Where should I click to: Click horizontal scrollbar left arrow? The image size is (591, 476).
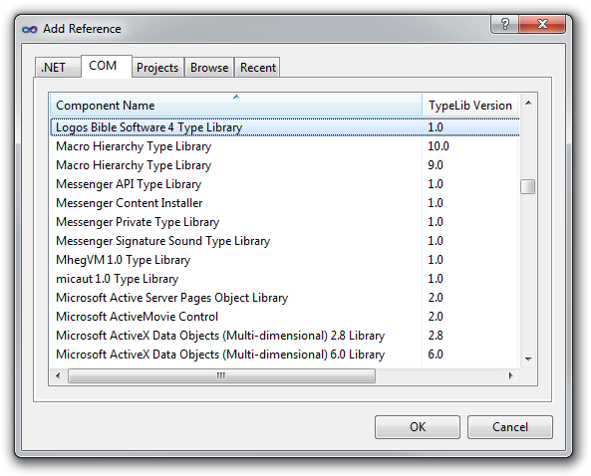pyautogui.click(x=58, y=375)
